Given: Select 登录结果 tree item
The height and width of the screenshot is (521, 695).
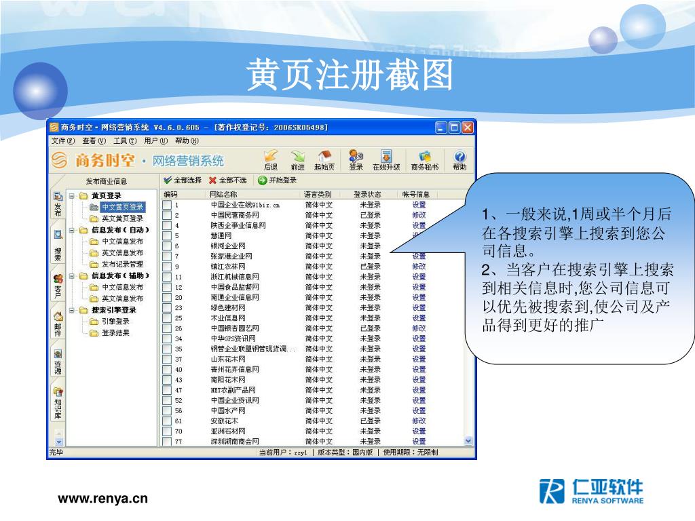Looking at the screenshot, I should [115, 332].
